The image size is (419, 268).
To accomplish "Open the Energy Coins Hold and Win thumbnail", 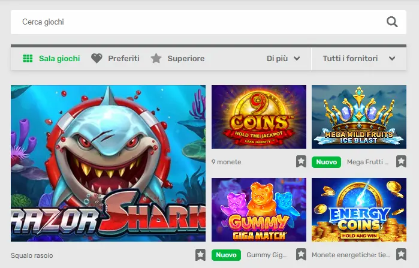I will pyautogui.click(x=359, y=210).
